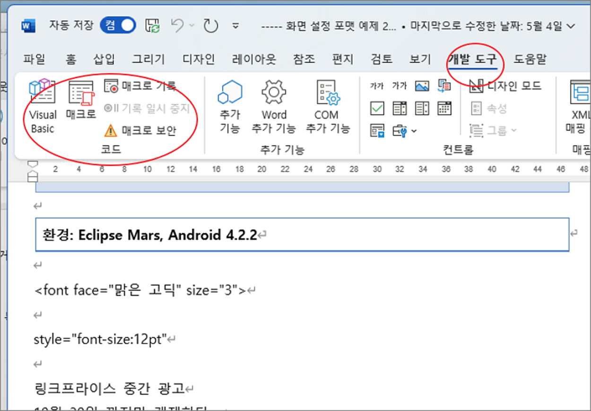Start 매크로 기록 (Record Macro)
Screen dimensions: 591x411
point(140,86)
